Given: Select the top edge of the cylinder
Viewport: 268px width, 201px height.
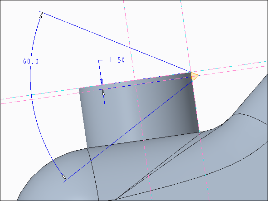Looking at the screenshot, I should point(135,80).
